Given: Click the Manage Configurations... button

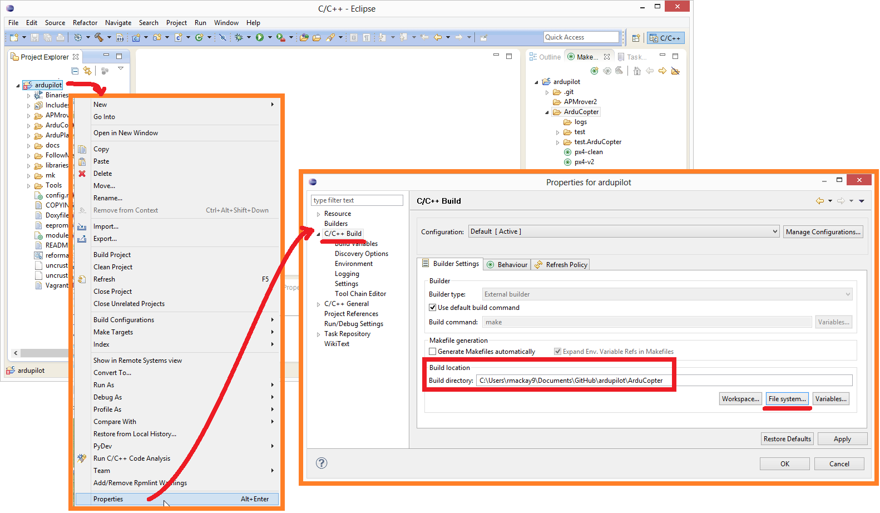Looking at the screenshot, I should click(x=823, y=232).
